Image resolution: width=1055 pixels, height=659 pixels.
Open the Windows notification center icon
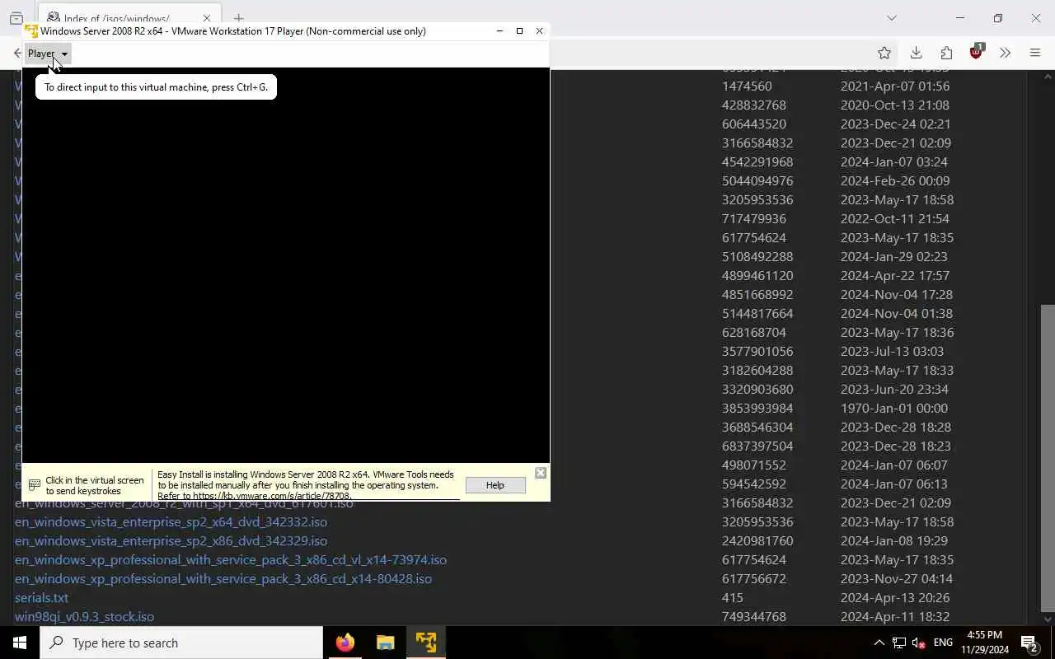click(1029, 643)
